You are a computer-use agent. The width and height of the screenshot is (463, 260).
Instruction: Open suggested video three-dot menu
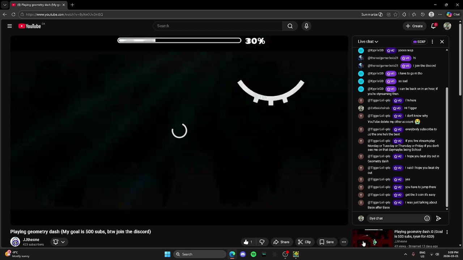coord(447,232)
